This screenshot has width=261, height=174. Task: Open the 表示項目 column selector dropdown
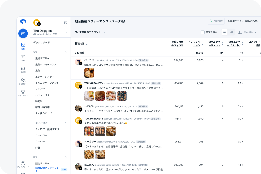pyautogui.click(x=247, y=32)
